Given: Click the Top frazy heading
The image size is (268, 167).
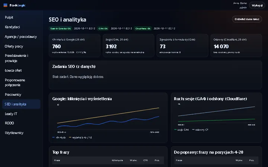Looking at the screenshot, I should pos(61,152).
